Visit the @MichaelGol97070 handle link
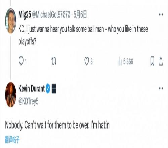 pos(51,15)
